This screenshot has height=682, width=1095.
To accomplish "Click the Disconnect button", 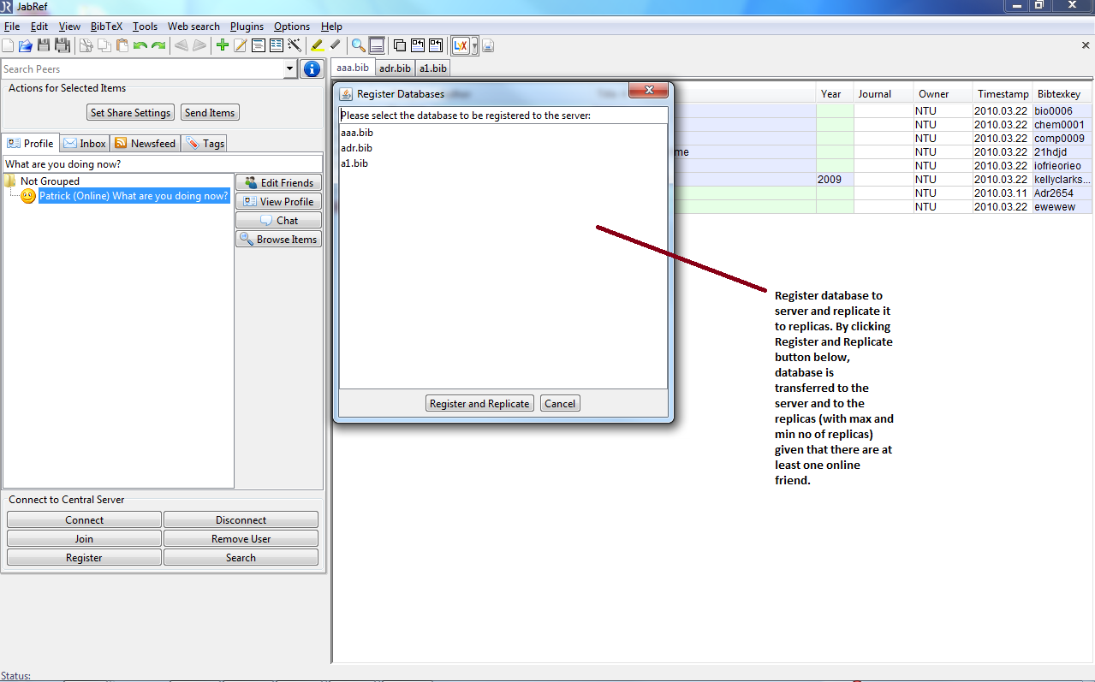I will pos(241,519).
